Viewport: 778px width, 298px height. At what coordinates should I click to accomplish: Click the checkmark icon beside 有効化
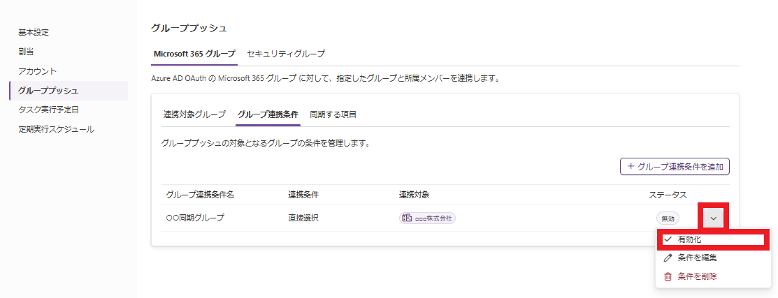668,239
